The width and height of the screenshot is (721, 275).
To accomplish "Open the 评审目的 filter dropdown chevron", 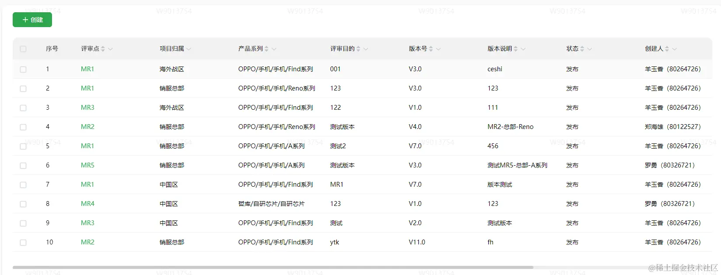I will tap(366, 49).
